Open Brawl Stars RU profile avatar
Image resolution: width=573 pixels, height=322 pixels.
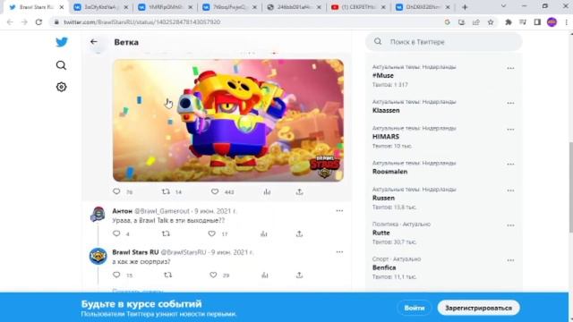point(98,256)
